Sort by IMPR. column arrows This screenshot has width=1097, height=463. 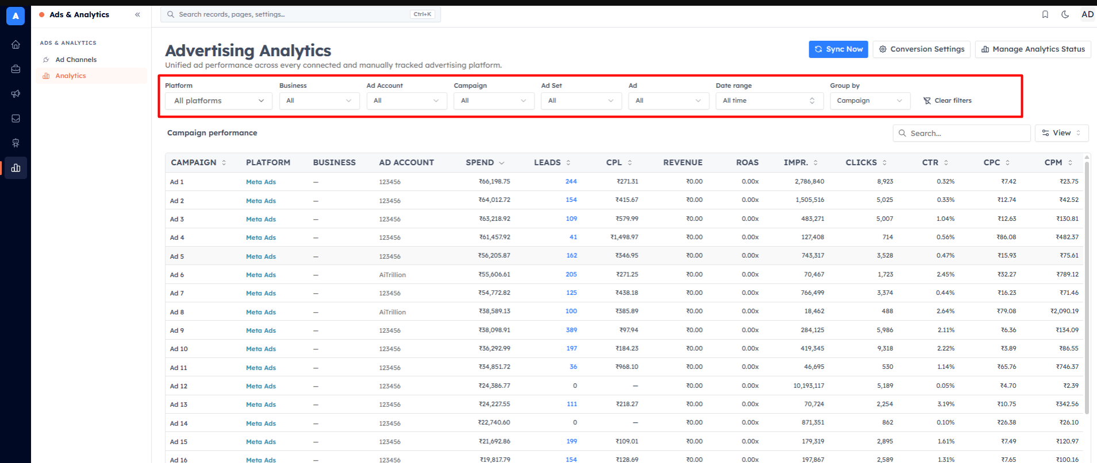[815, 162]
